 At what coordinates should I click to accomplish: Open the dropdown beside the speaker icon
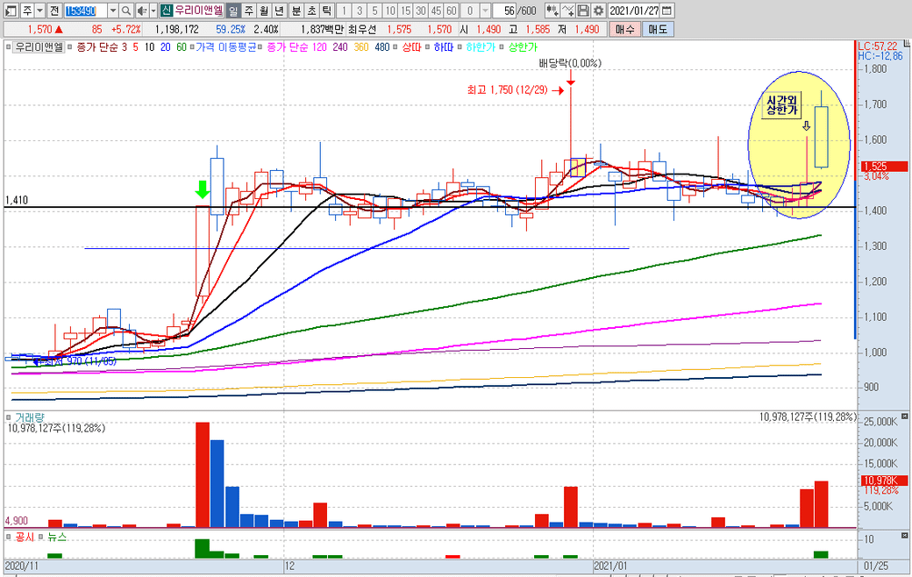point(151,11)
